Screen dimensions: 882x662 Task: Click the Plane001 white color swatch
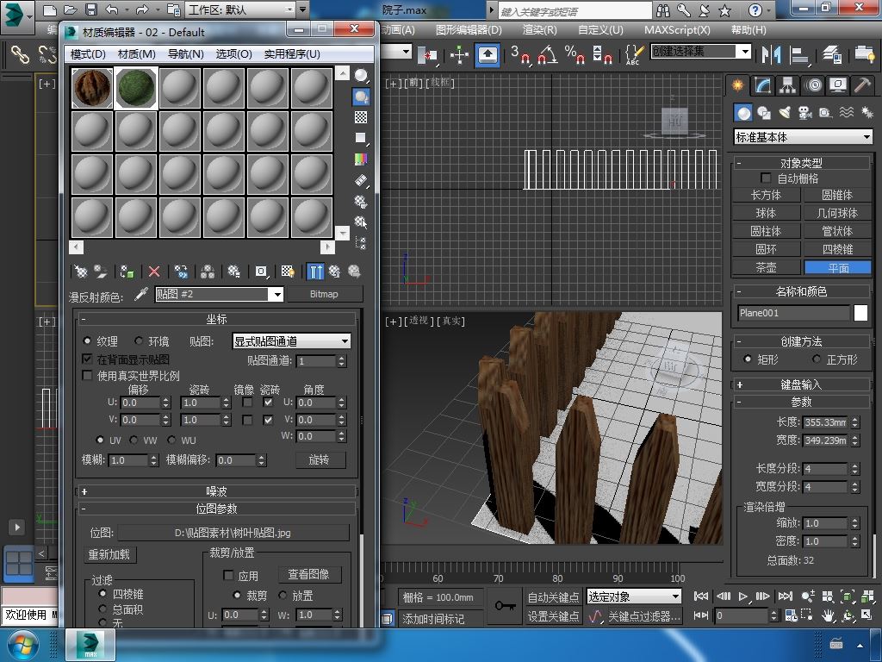860,313
